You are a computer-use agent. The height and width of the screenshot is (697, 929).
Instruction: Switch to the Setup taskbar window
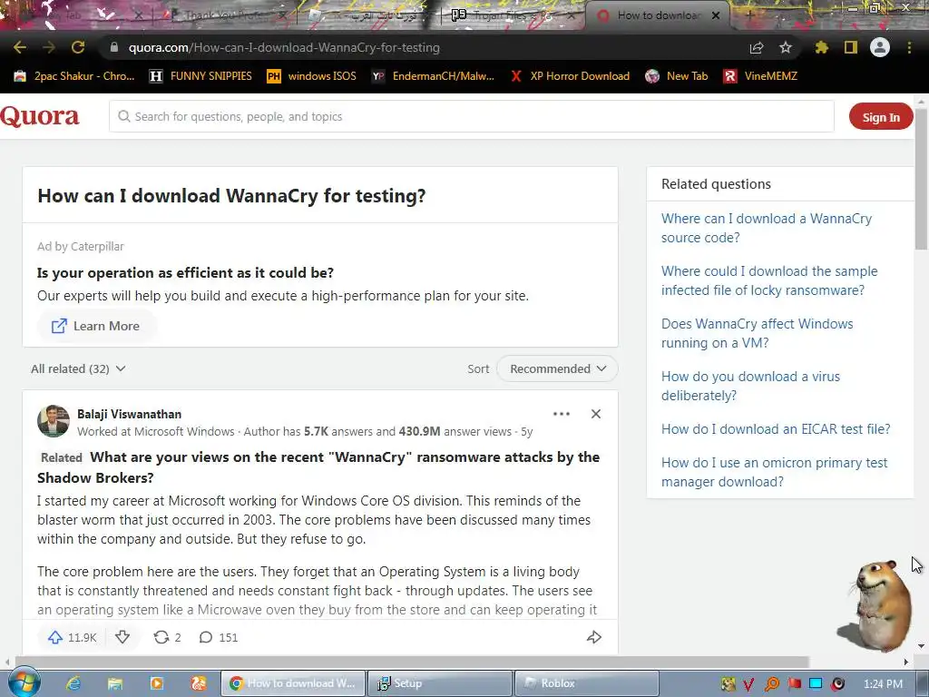click(439, 683)
